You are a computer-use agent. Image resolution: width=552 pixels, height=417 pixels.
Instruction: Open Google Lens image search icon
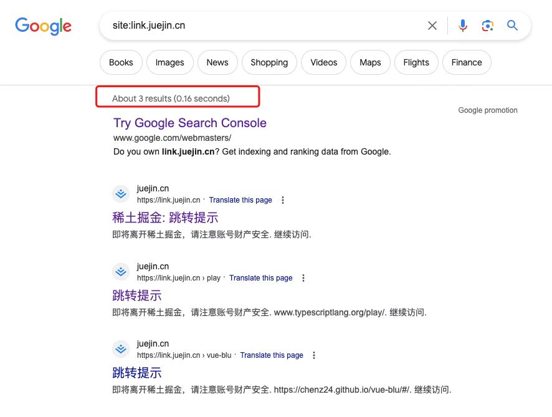(x=488, y=26)
